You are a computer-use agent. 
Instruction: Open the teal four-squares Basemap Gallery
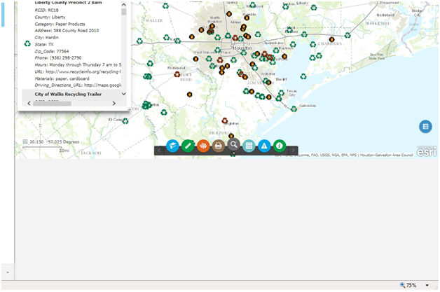(x=249, y=146)
